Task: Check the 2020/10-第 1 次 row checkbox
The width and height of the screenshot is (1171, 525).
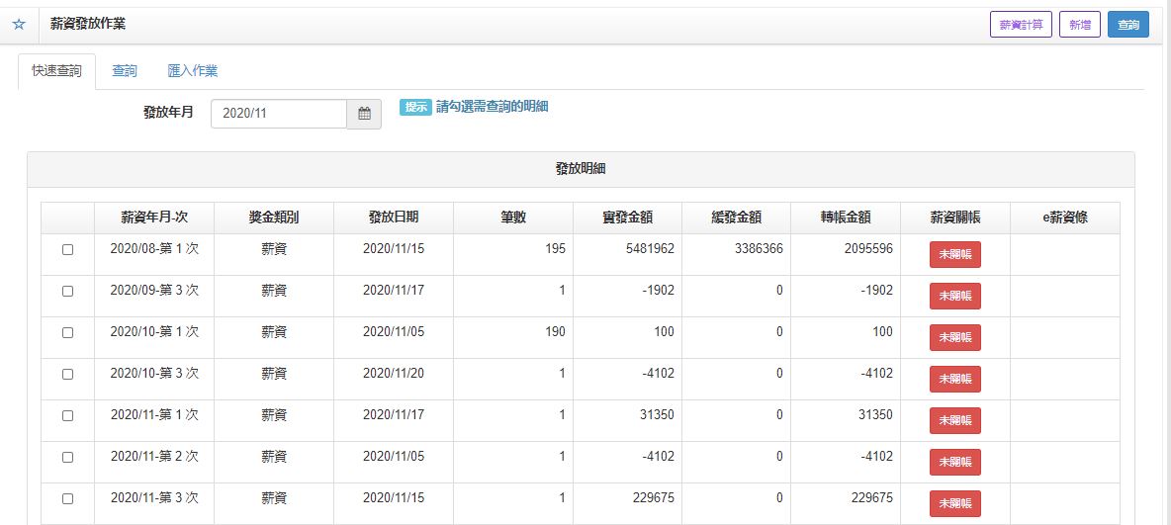Action: point(67,333)
